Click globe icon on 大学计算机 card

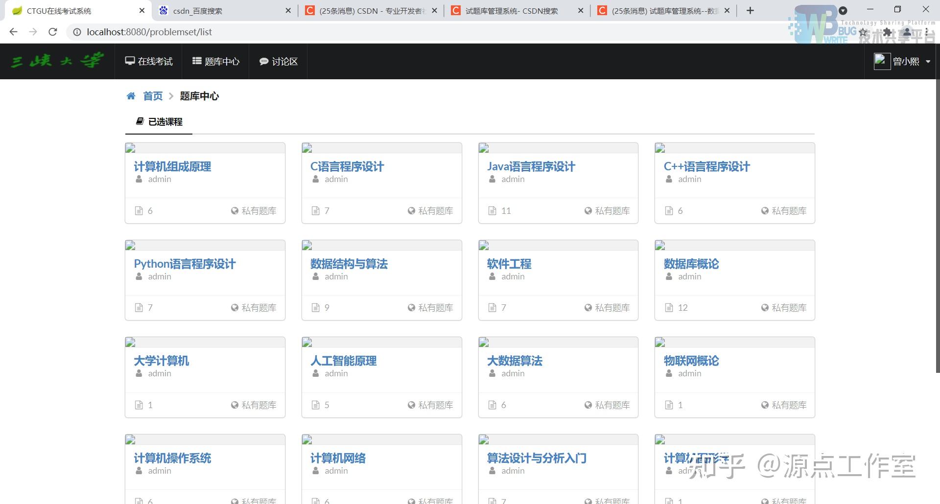click(235, 405)
